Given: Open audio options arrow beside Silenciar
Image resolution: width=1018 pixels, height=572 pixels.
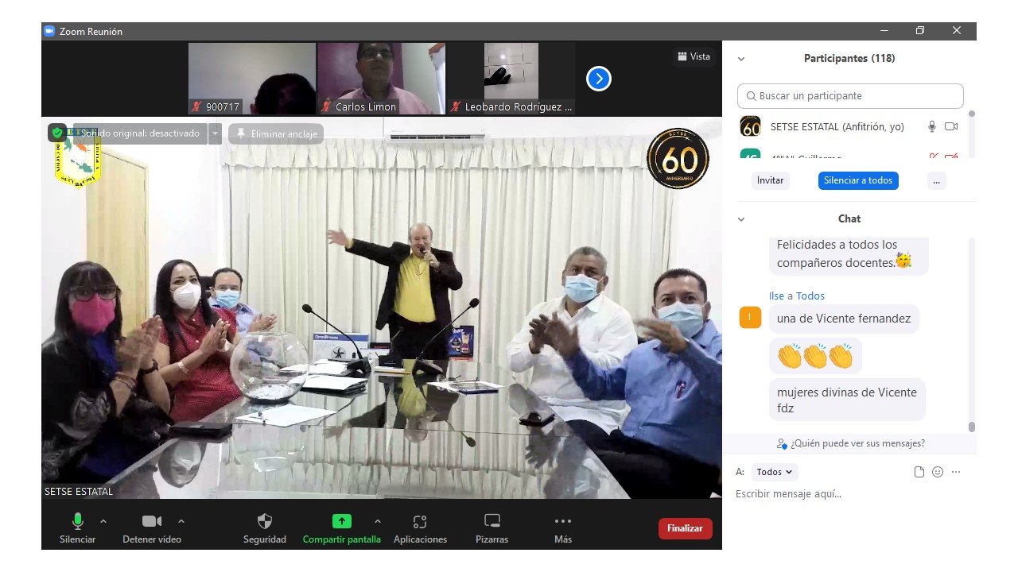Looking at the screenshot, I should 103,521.
